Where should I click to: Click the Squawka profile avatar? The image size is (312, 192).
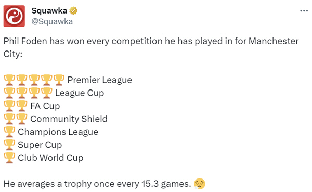coord(14,16)
